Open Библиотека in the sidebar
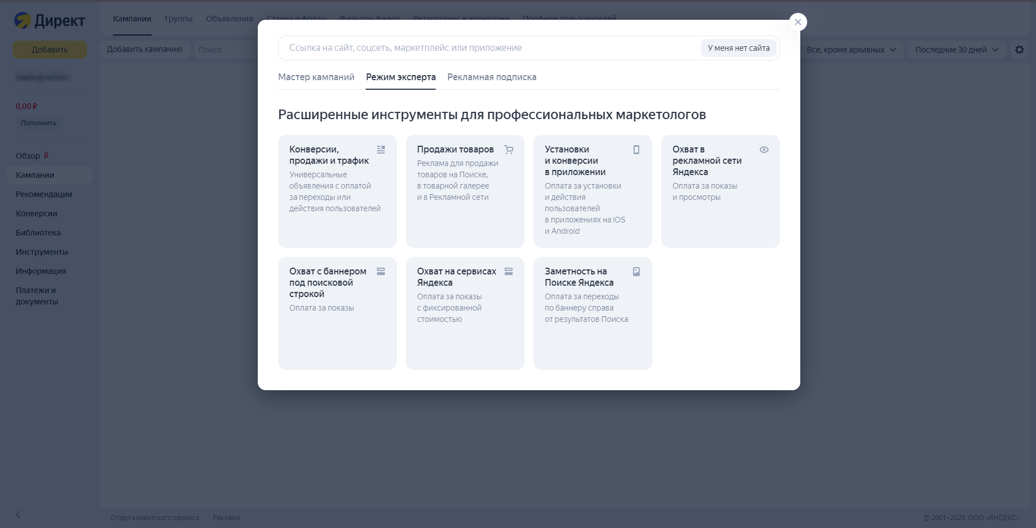 pyautogui.click(x=38, y=233)
